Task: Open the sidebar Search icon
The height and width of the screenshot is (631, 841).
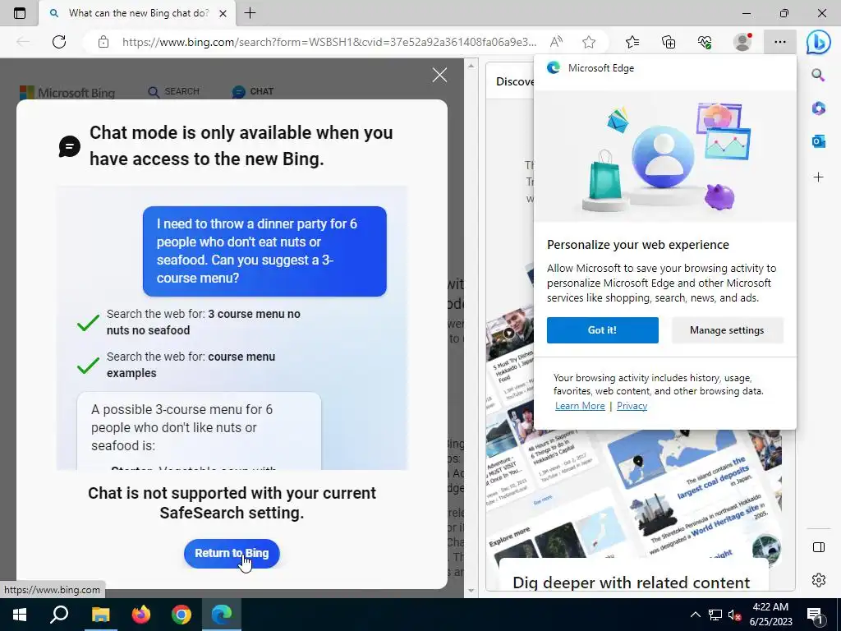Action: pos(818,75)
